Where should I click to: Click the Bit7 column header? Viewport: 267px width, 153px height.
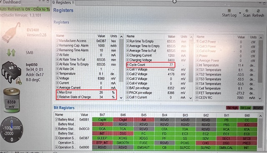(102, 115)
